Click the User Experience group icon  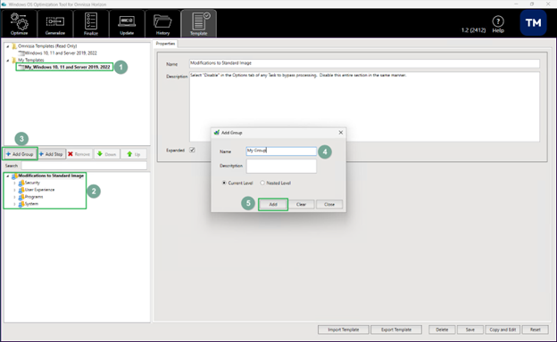pos(21,190)
